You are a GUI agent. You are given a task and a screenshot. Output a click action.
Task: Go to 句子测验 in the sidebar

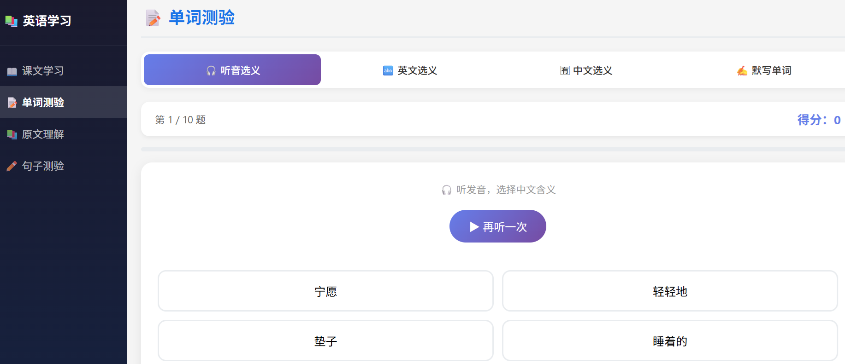(64, 166)
